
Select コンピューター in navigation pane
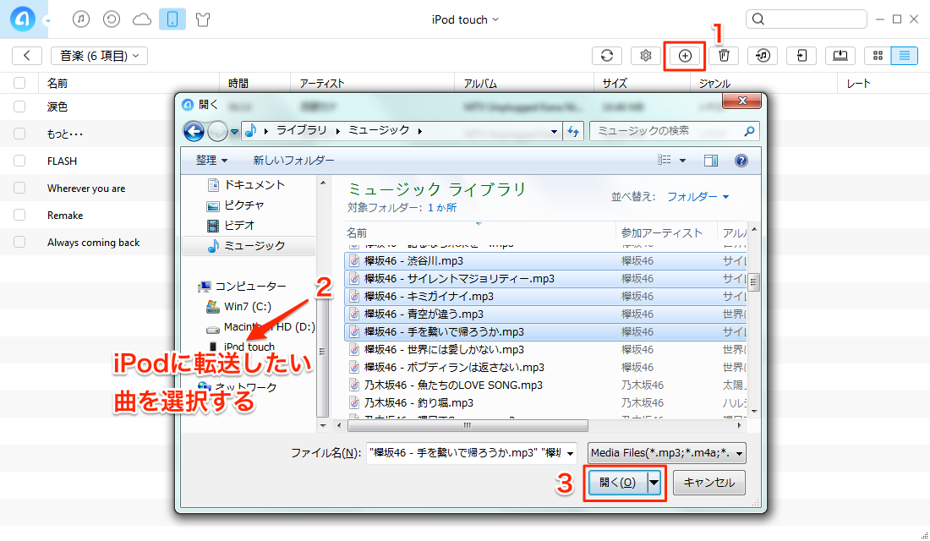[243, 287]
